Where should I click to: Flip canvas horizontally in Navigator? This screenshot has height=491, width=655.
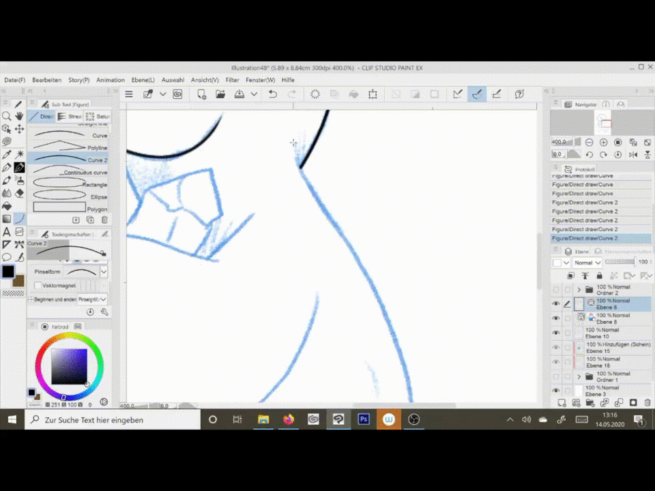click(x=633, y=155)
